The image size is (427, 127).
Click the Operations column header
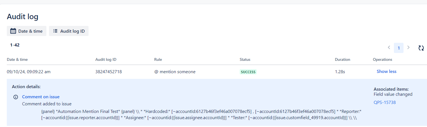coord(382,60)
